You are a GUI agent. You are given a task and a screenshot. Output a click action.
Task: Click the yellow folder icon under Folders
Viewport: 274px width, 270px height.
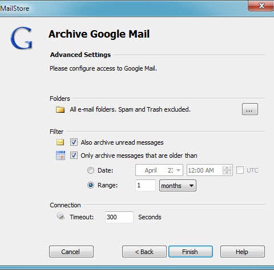click(x=60, y=109)
